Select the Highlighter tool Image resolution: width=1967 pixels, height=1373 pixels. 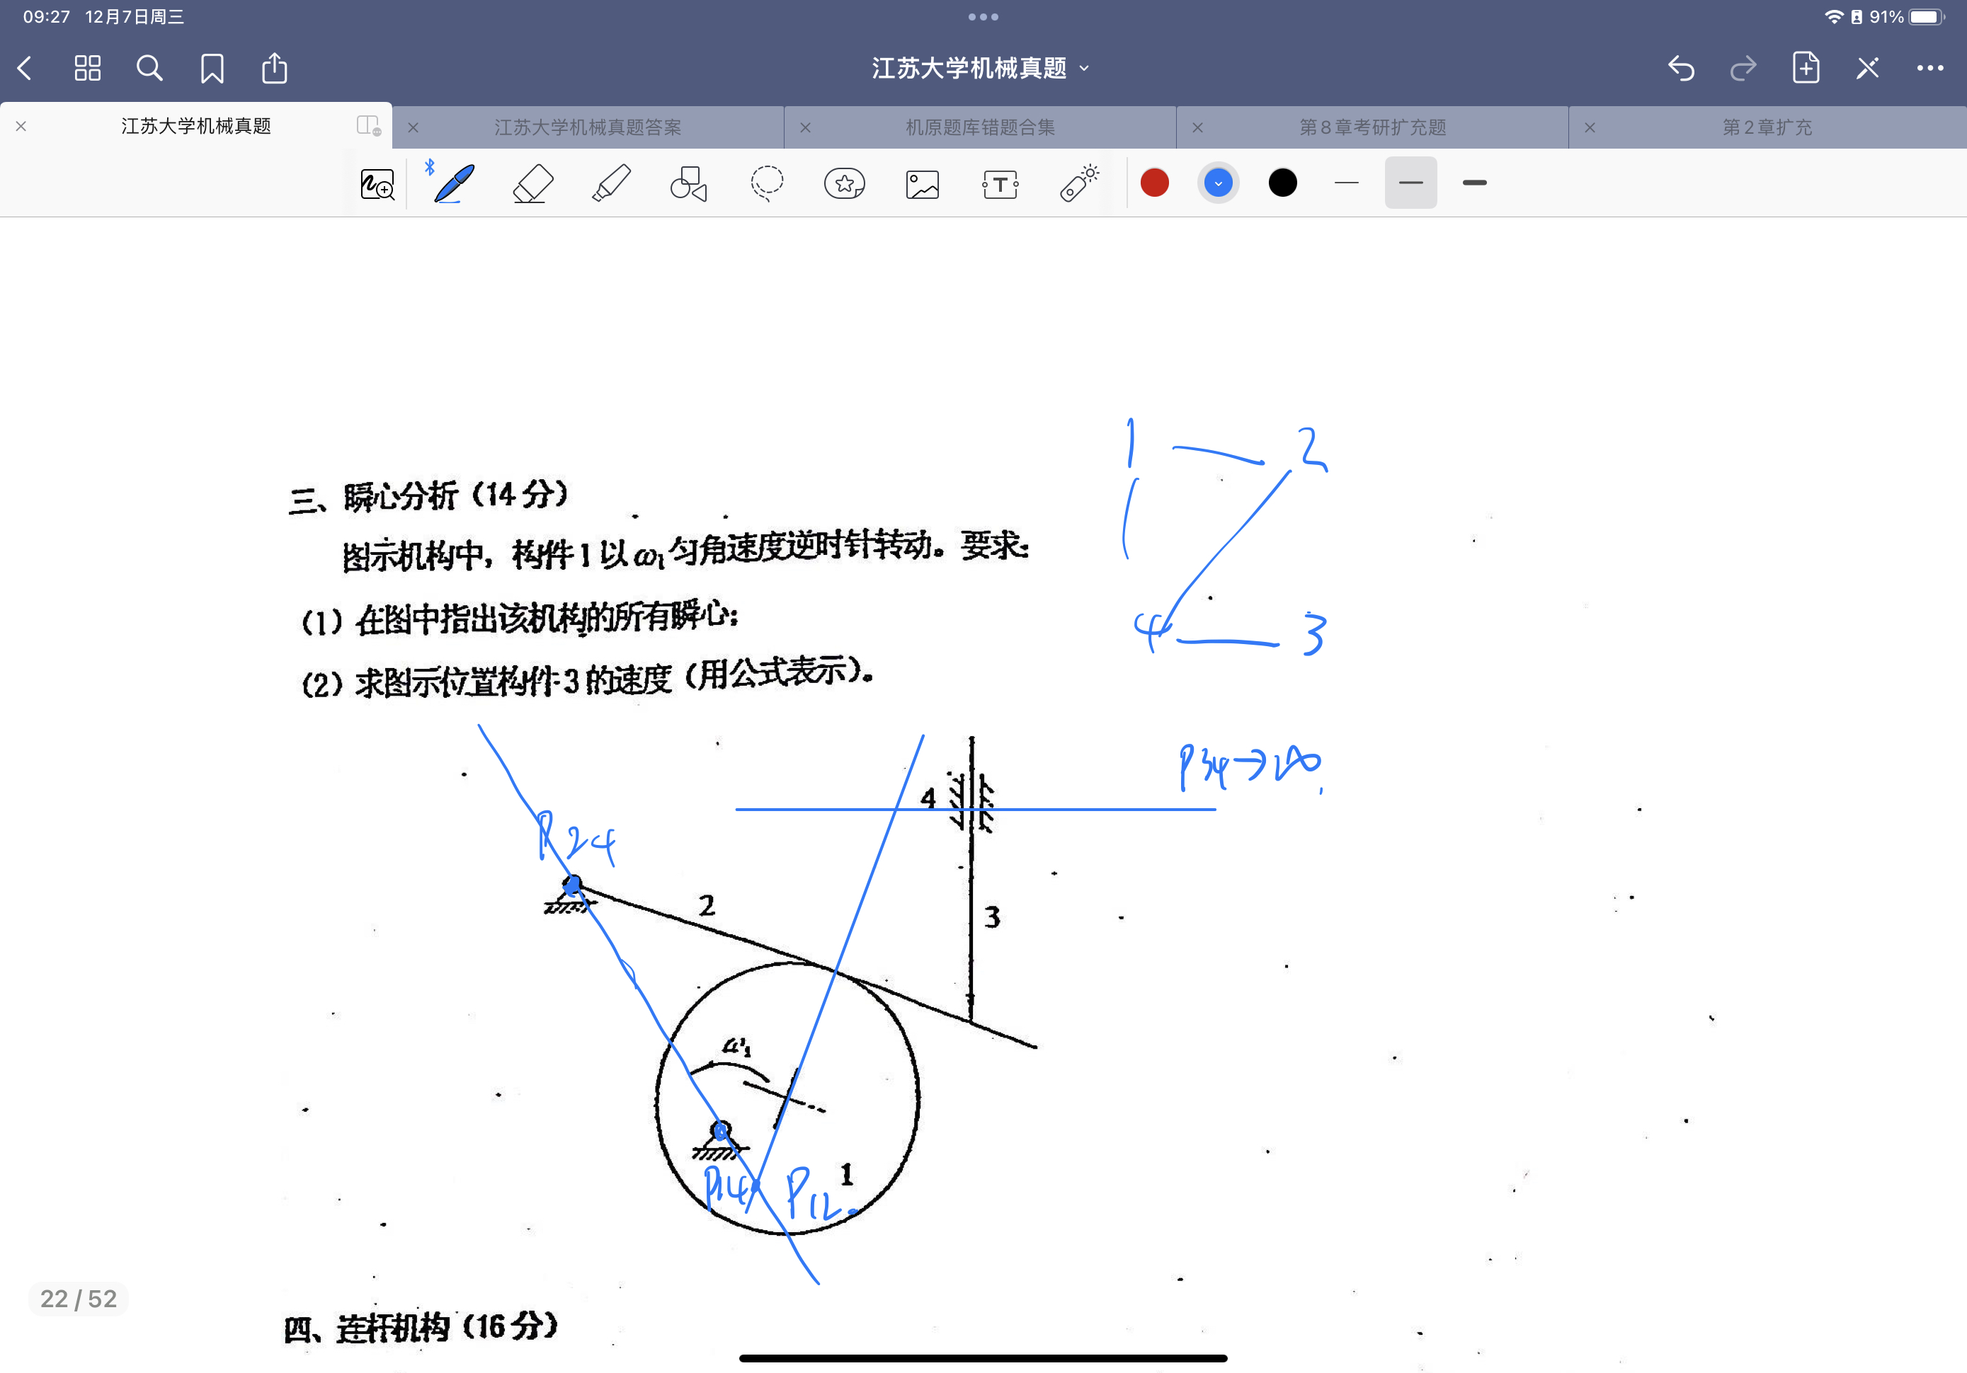(610, 183)
